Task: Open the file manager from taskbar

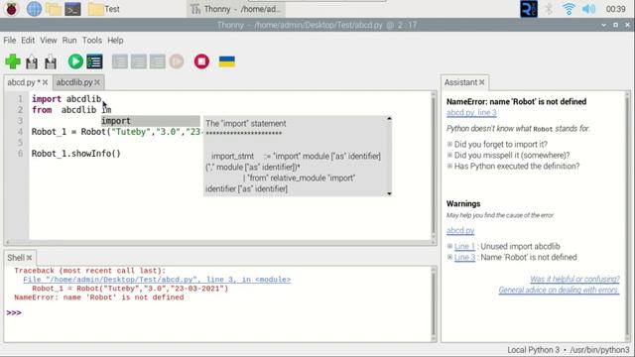Action: click(54, 9)
